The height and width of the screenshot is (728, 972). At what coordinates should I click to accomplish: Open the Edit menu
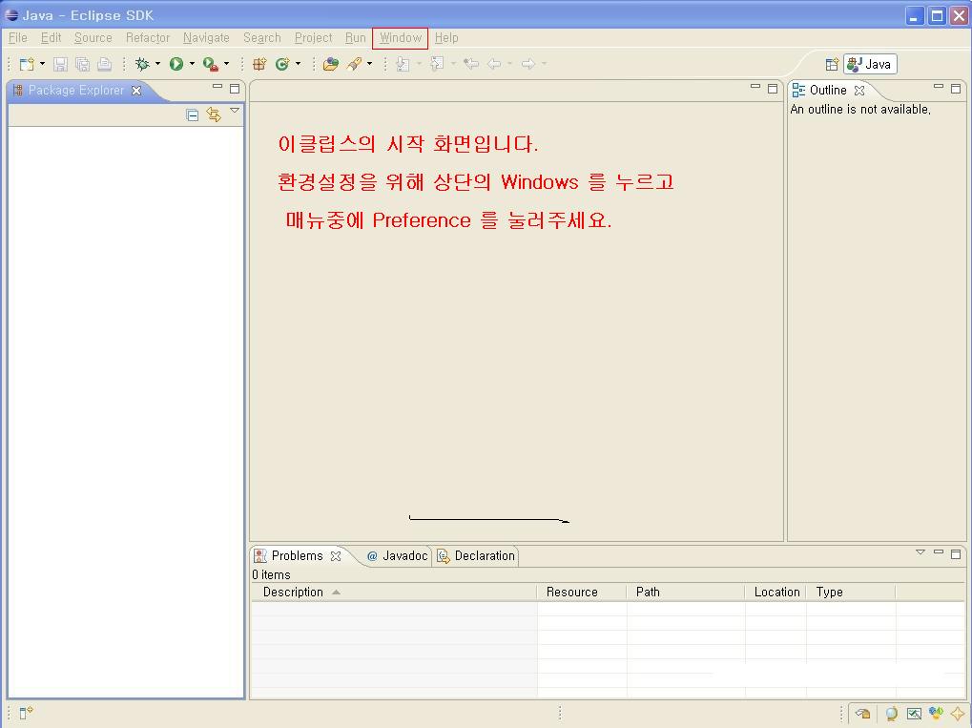51,38
